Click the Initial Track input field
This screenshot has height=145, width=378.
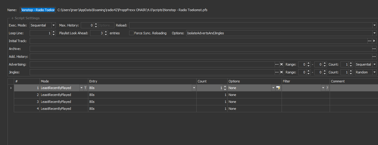coord(198,41)
